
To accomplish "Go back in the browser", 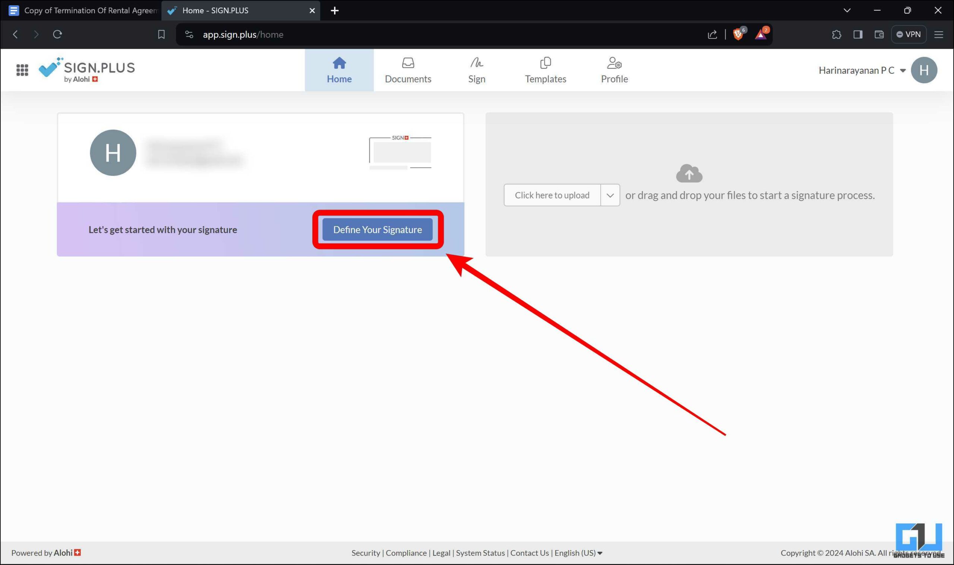I will click(15, 35).
